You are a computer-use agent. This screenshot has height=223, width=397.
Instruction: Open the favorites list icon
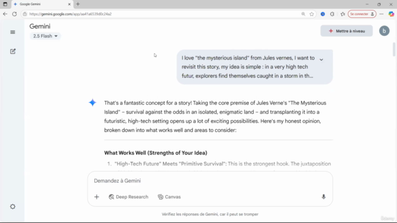[343, 14]
